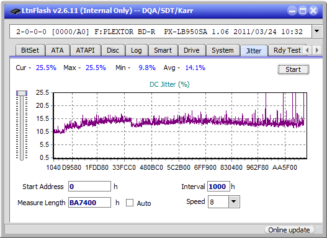Switch to the Drive tab
The image size is (327, 238).
coord(192,50)
